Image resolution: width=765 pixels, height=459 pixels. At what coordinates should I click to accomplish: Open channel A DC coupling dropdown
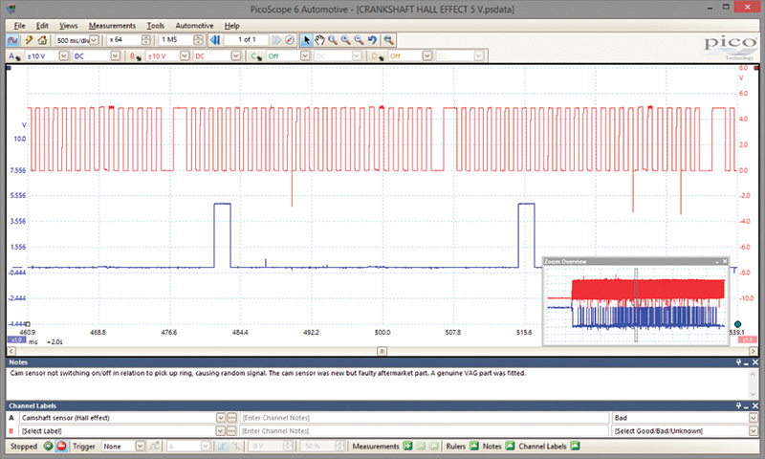[115, 56]
